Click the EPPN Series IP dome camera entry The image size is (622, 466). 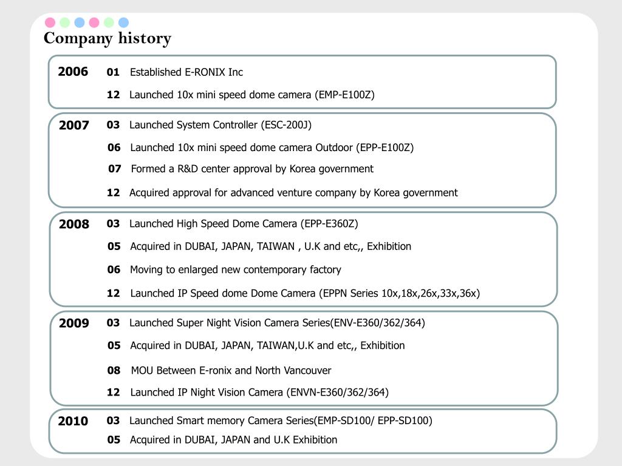pos(305,293)
